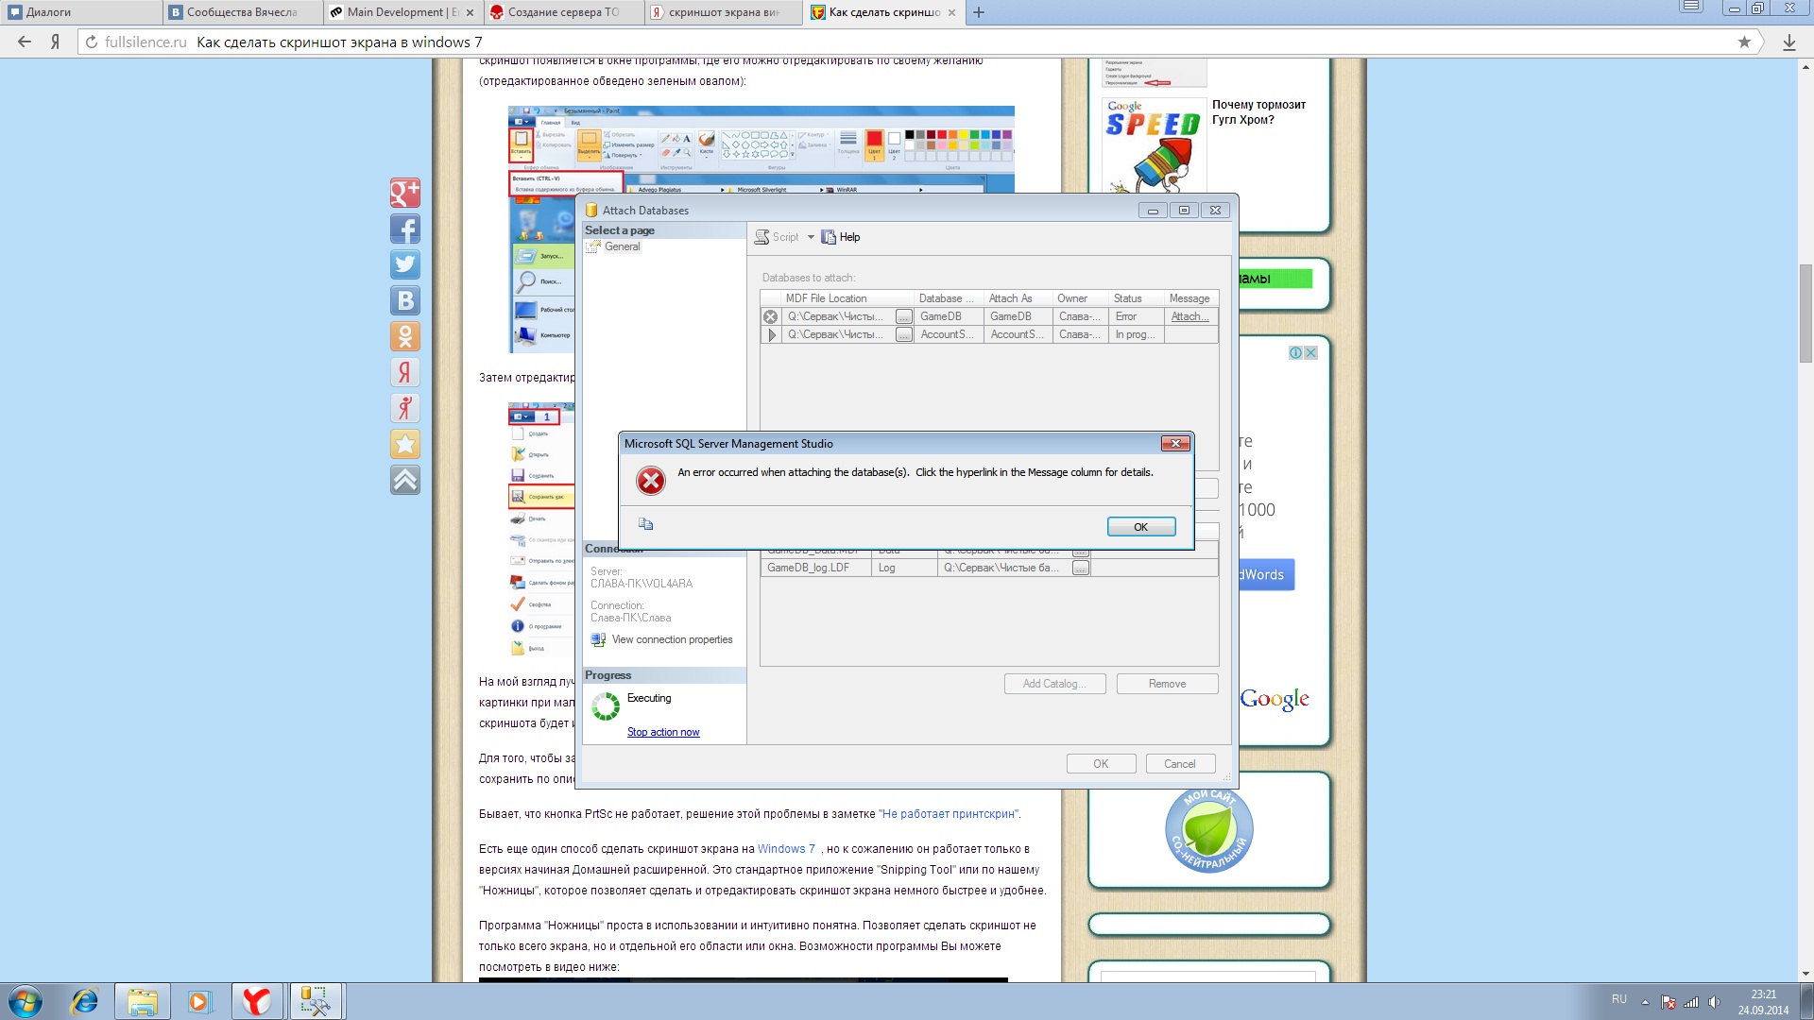The image size is (1814, 1020).
Task: Reload the page with refresh icon
Action: [91, 42]
